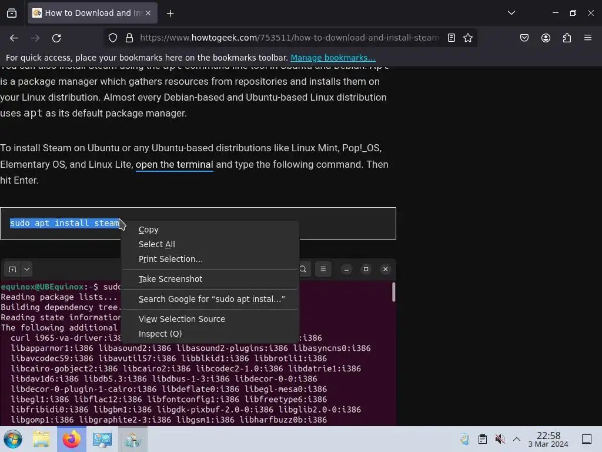This screenshot has height=452, width=602.
Task: Switch to the How to Download tab
Action: [x=92, y=13]
